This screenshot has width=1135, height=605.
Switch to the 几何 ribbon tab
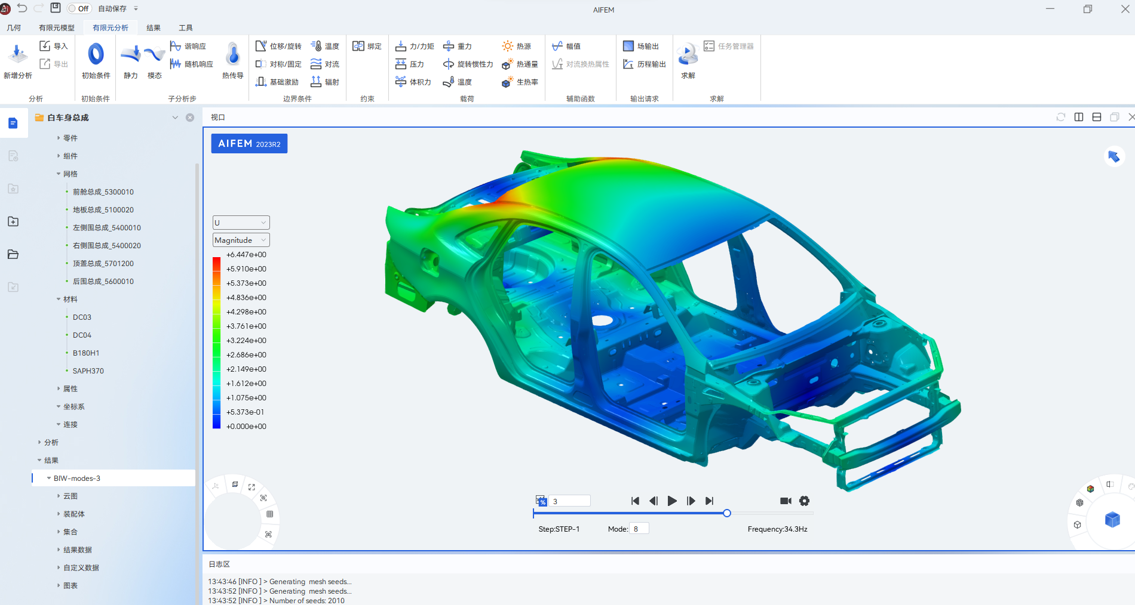pos(14,27)
